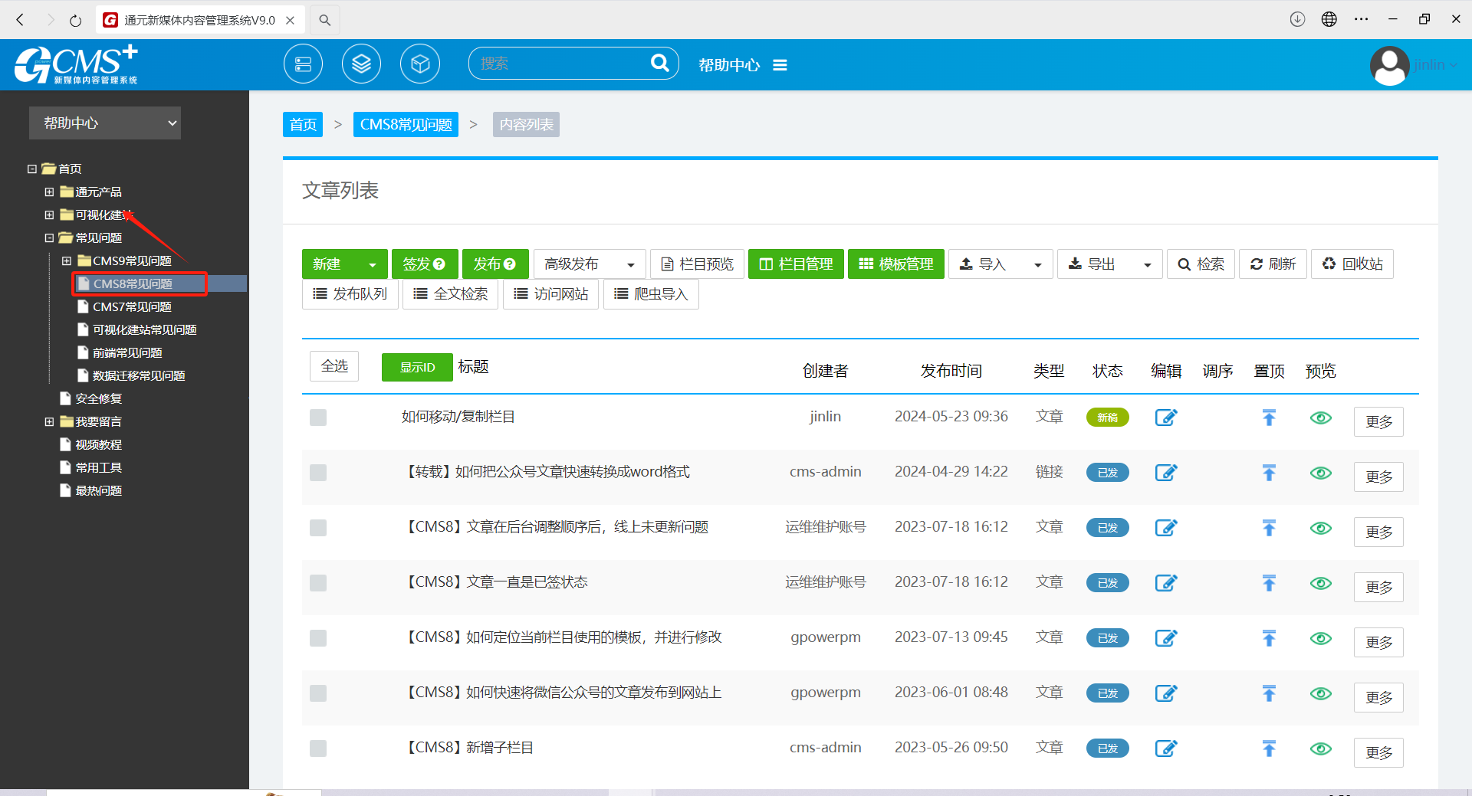Select CMS7常见问题 in the sidebar tree
This screenshot has width=1472, height=796.
pos(132,307)
